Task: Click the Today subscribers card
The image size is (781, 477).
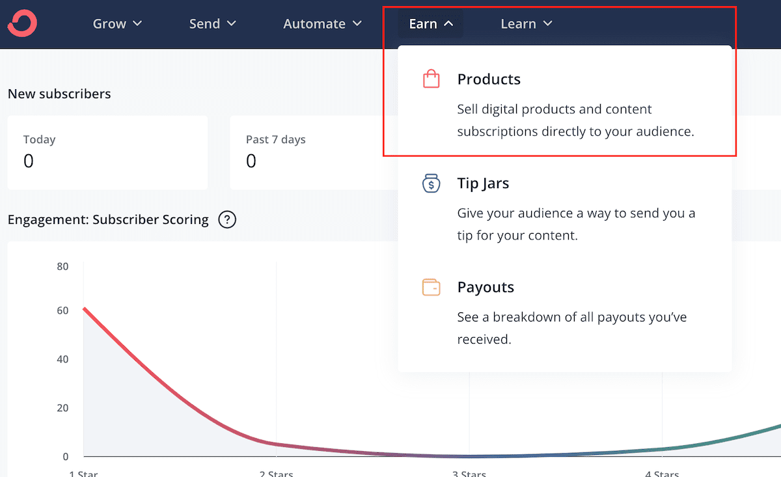Action: click(107, 152)
